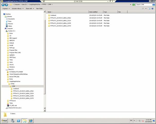The height and width of the screenshot is (124, 156).
Task: Open the Pictures library
Action: [10, 24]
